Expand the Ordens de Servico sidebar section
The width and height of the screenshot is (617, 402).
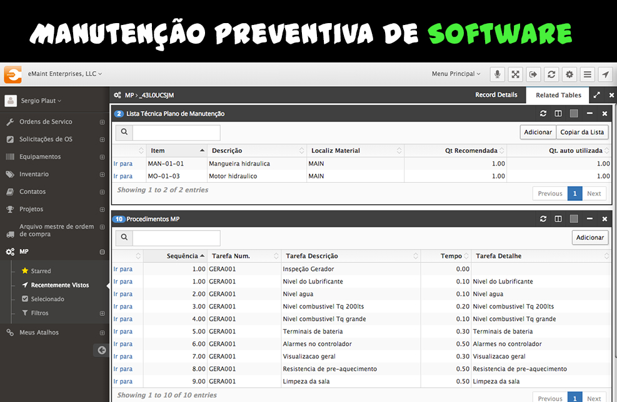102,122
